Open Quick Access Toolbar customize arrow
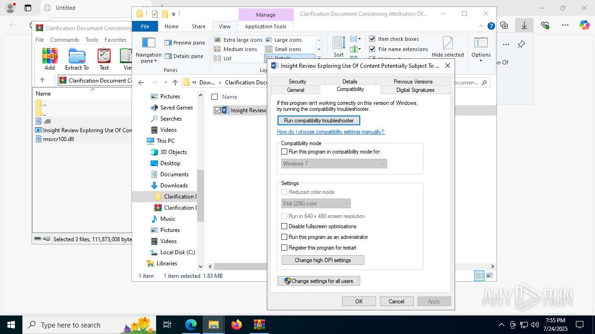The image size is (595, 334). click(173, 14)
